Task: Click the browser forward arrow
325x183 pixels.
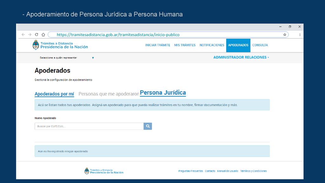Action: click(30, 35)
